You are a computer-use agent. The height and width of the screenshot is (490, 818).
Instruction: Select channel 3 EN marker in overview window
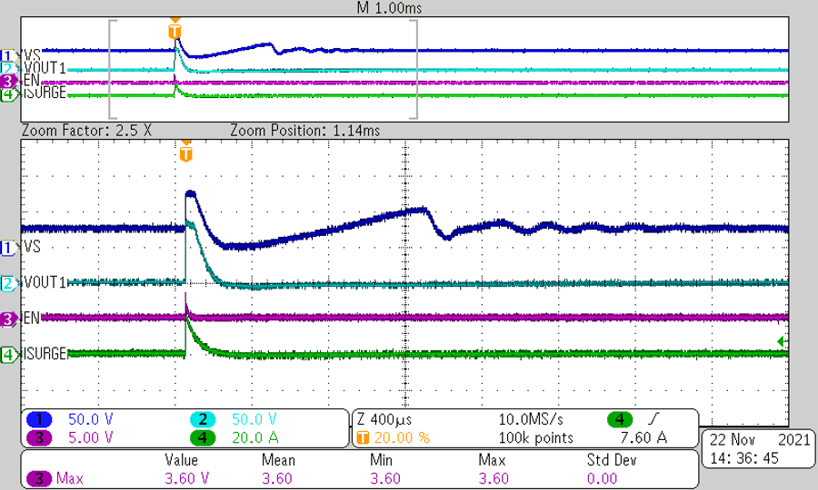8,82
